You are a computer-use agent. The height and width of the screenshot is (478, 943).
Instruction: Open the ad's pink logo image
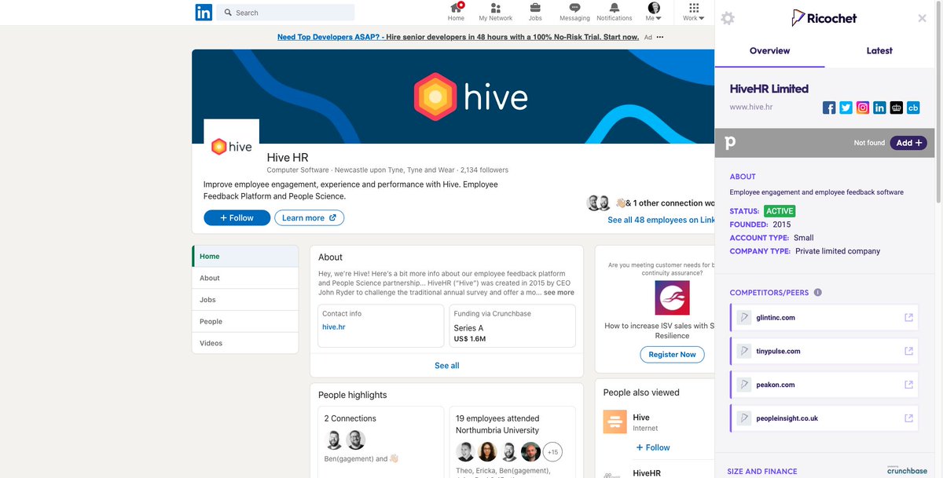[672, 298]
